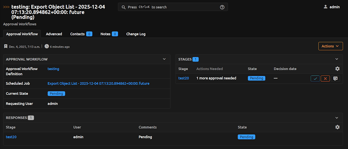This screenshot has width=348, height=149.
Task: Focus the search input field
Action: pos(170,7)
